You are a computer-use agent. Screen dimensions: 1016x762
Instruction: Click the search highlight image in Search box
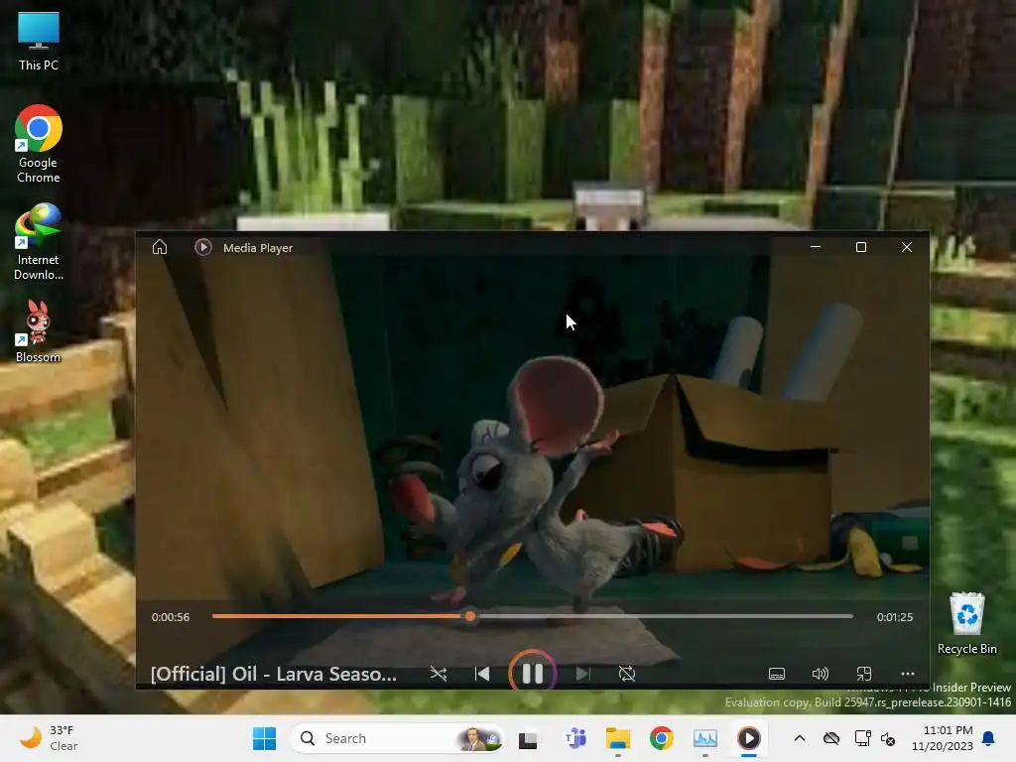coord(478,738)
